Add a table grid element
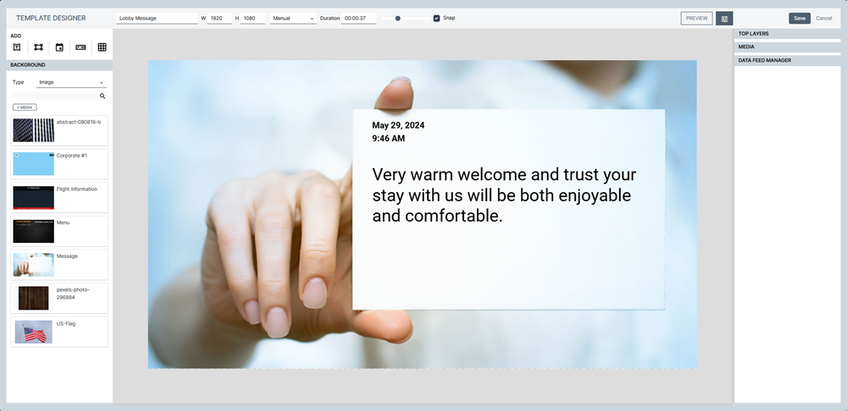 tap(102, 47)
